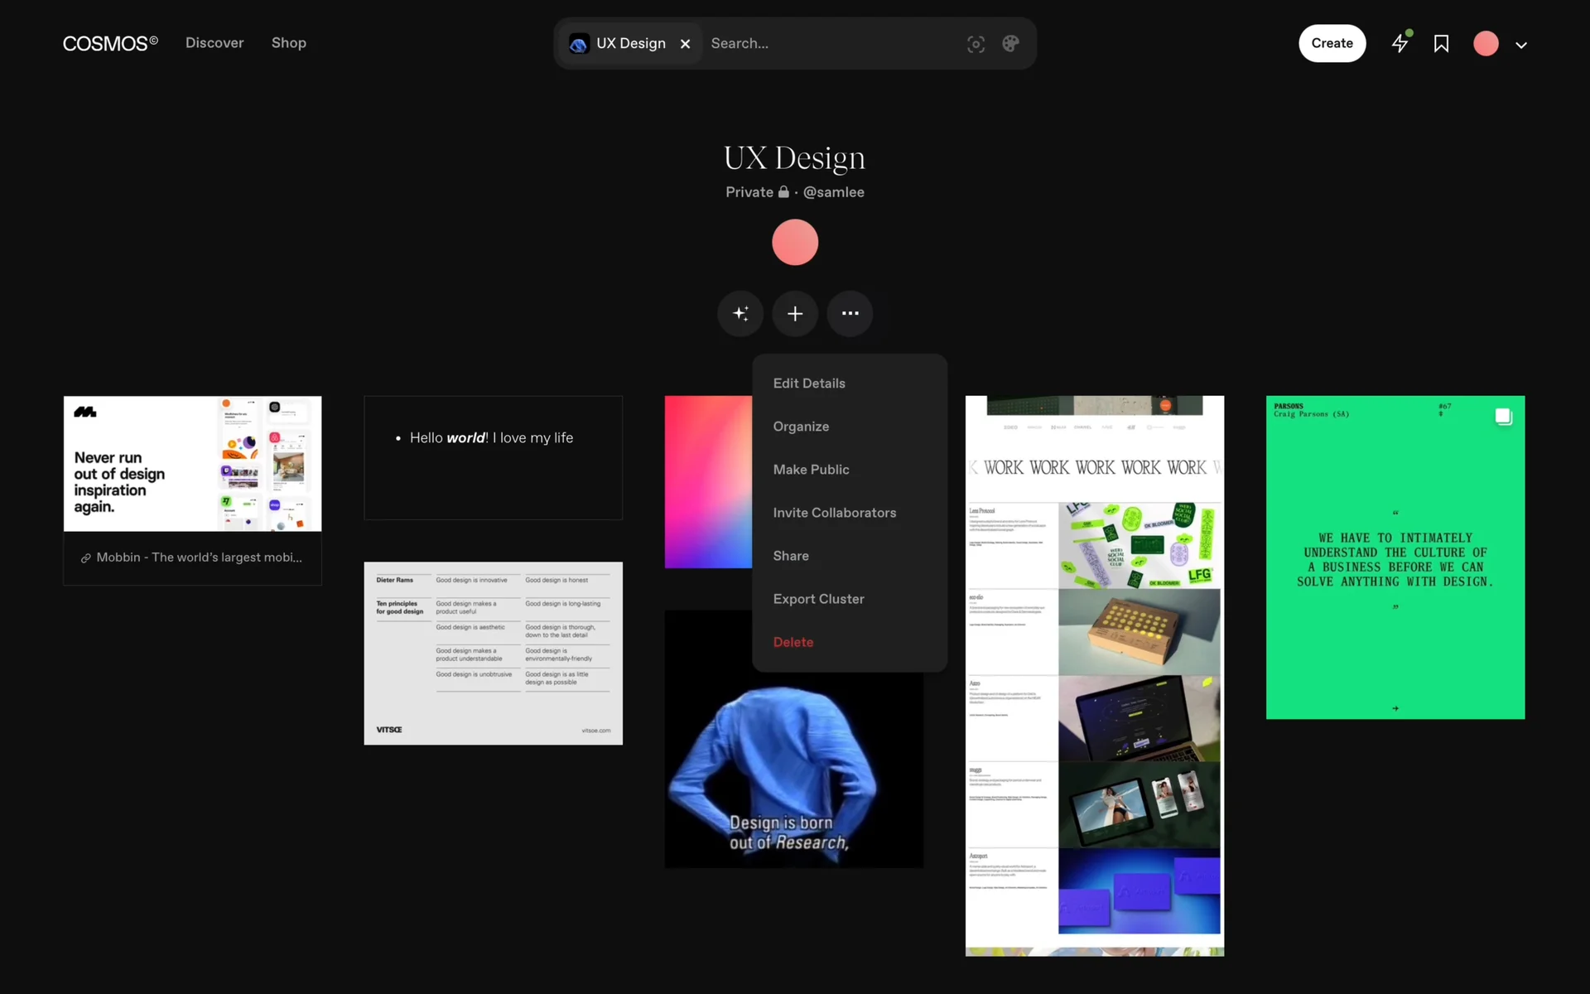
Task: Select Make Public from menu
Action: [x=811, y=470]
